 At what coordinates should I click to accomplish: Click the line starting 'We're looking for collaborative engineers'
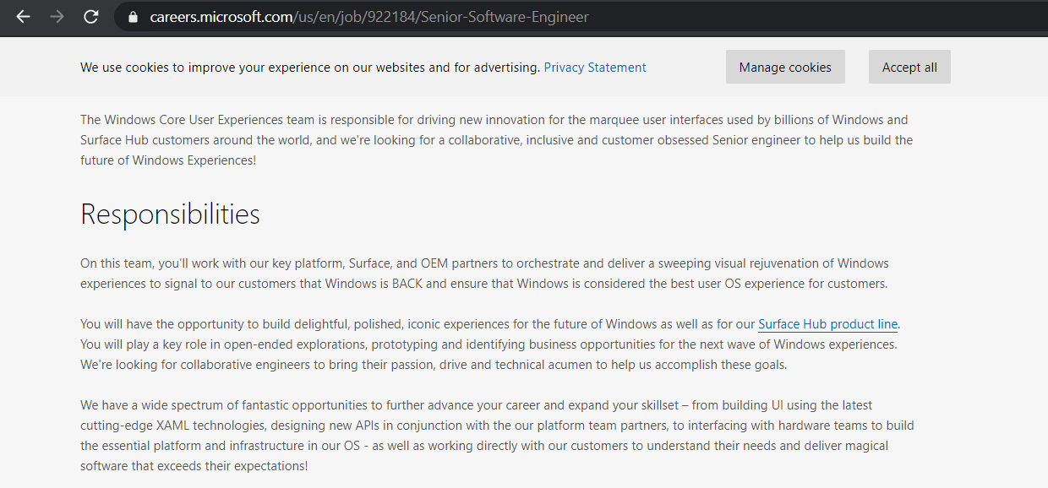pos(434,365)
